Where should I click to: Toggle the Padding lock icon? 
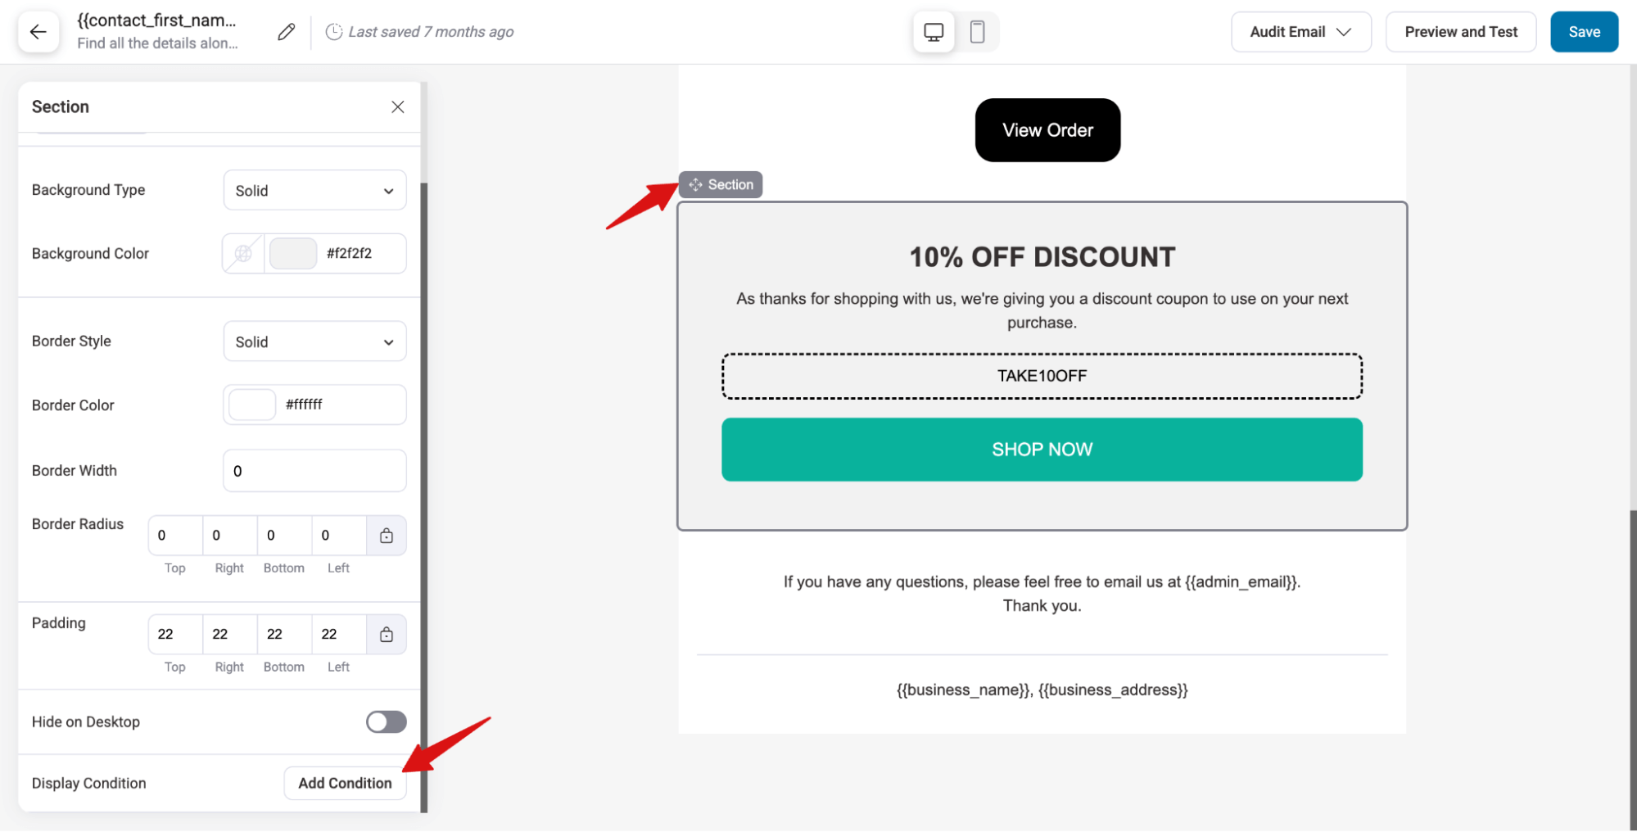[387, 635]
